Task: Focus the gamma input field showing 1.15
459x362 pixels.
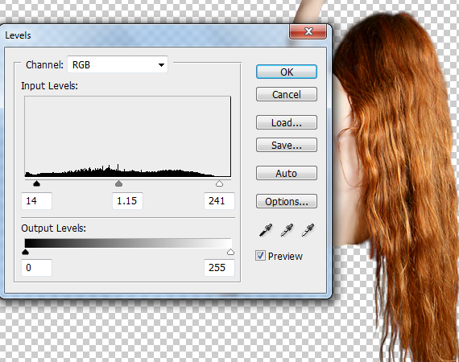Action: click(127, 201)
